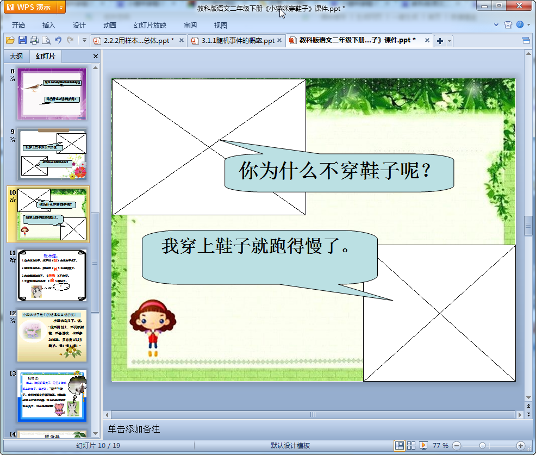This screenshot has width=536, height=455.
Task: Go to next slide with double-down arrow
Action: (528, 414)
